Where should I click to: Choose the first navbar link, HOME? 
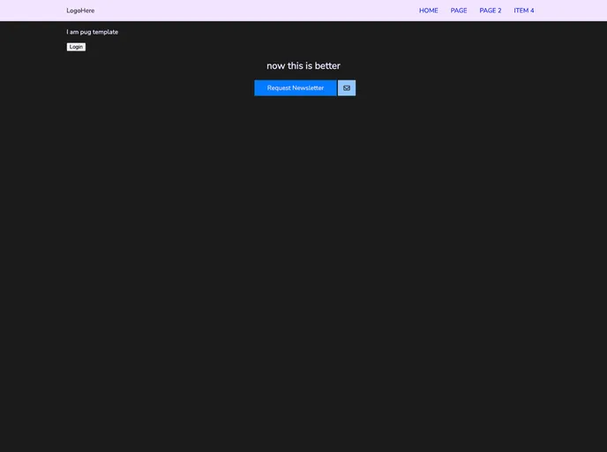(x=428, y=11)
